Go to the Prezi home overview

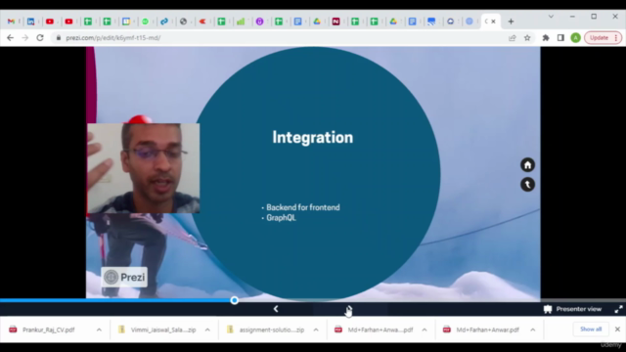pyautogui.click(x=527, y=165)
